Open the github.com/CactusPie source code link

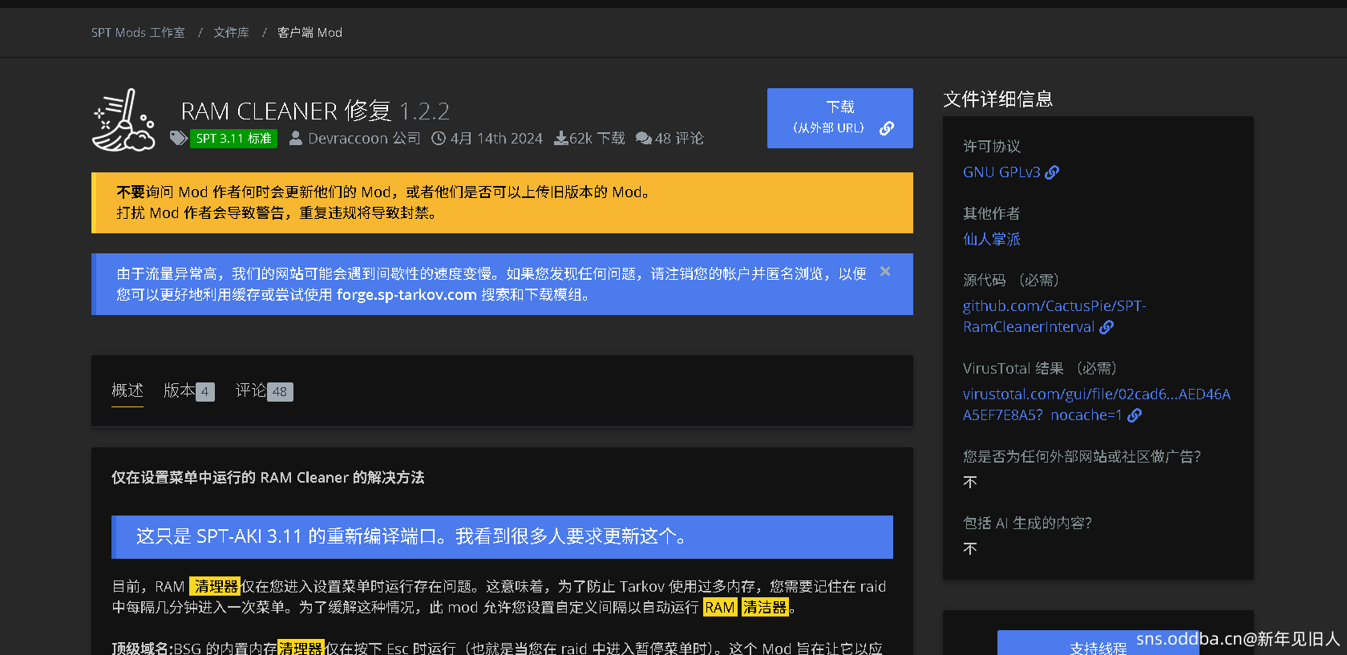1054,316
